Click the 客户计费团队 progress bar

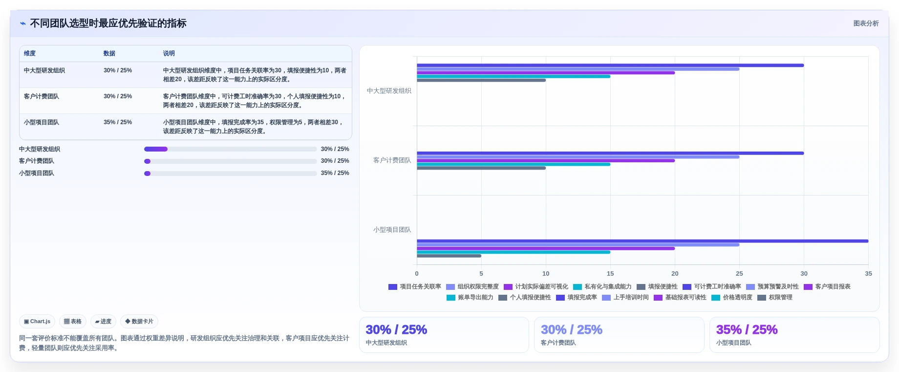click(231, 161)
